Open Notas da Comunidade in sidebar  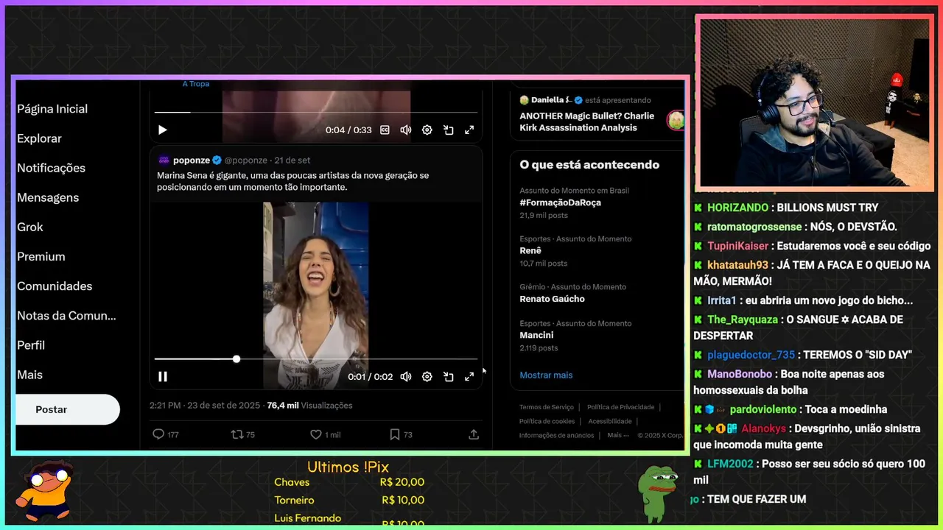point(66,315)
